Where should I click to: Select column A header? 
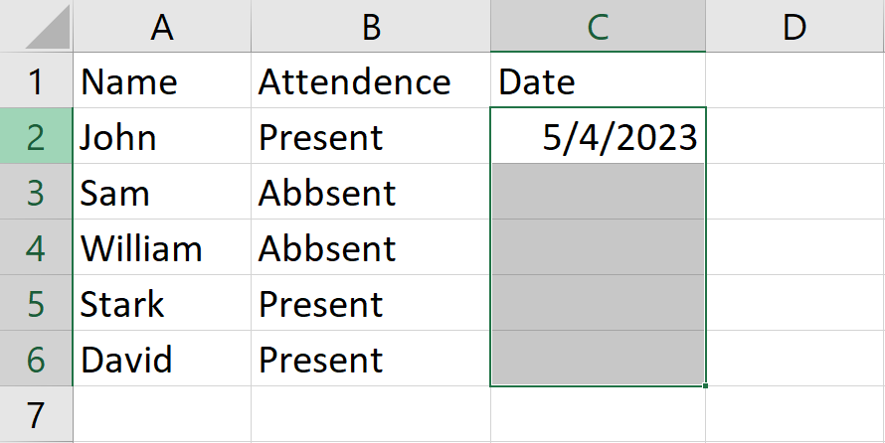click(x=162, y=26)
